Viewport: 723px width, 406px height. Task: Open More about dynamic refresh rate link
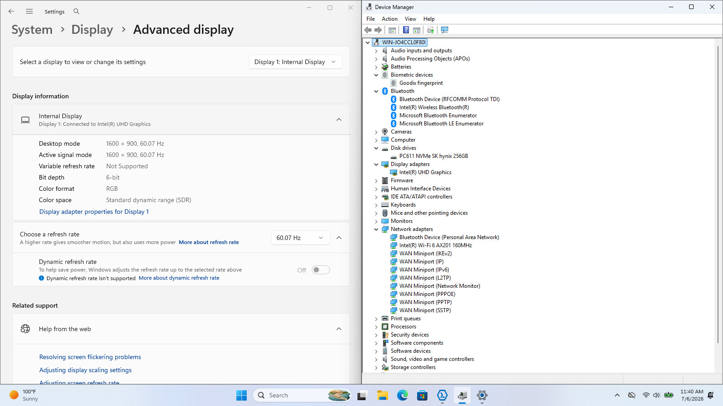point(179,278)
